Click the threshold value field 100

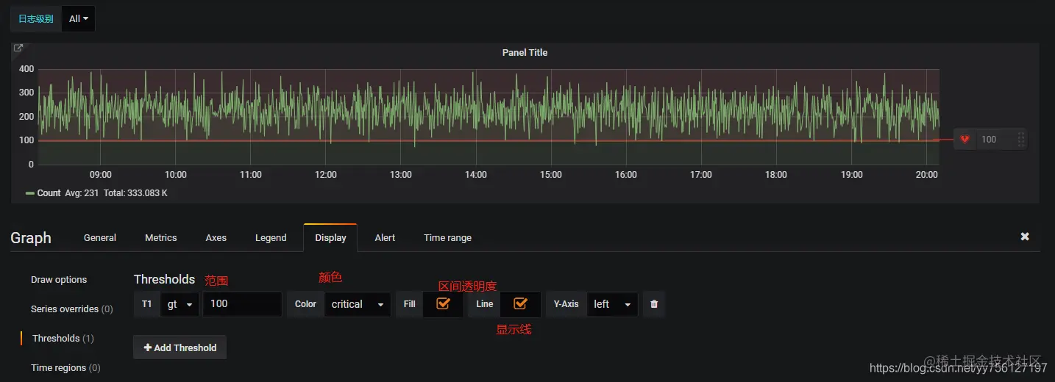coord(242,304)
